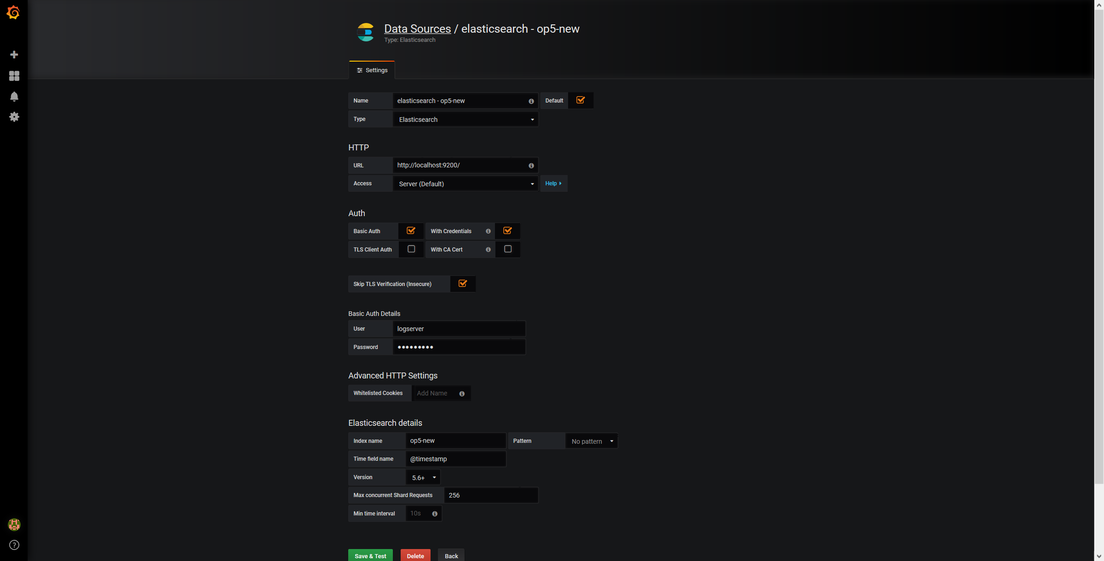
Task: Click the Name input field
Action: click(466, 101)
